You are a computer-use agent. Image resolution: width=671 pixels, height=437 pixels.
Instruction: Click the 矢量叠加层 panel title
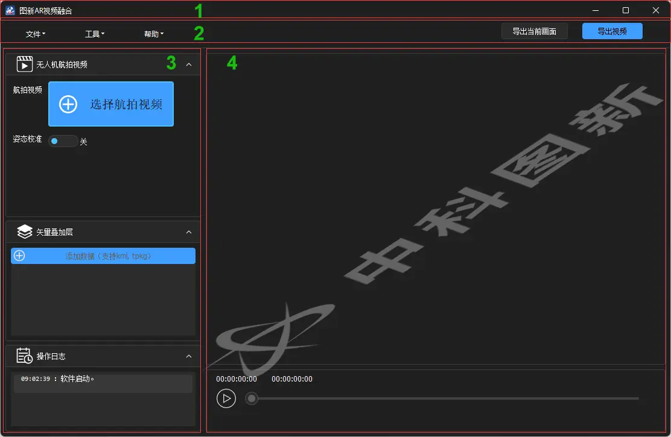(54, 232)
